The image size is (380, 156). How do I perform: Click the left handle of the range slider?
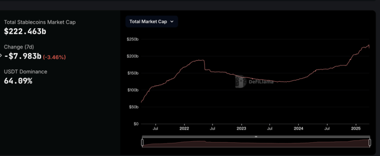click(x=142, y=143)
